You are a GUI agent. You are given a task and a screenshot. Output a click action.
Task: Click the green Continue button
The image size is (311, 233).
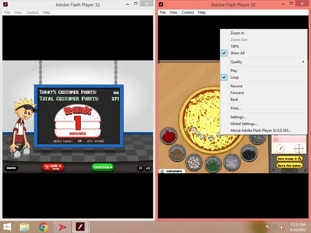tap(103, 167)
